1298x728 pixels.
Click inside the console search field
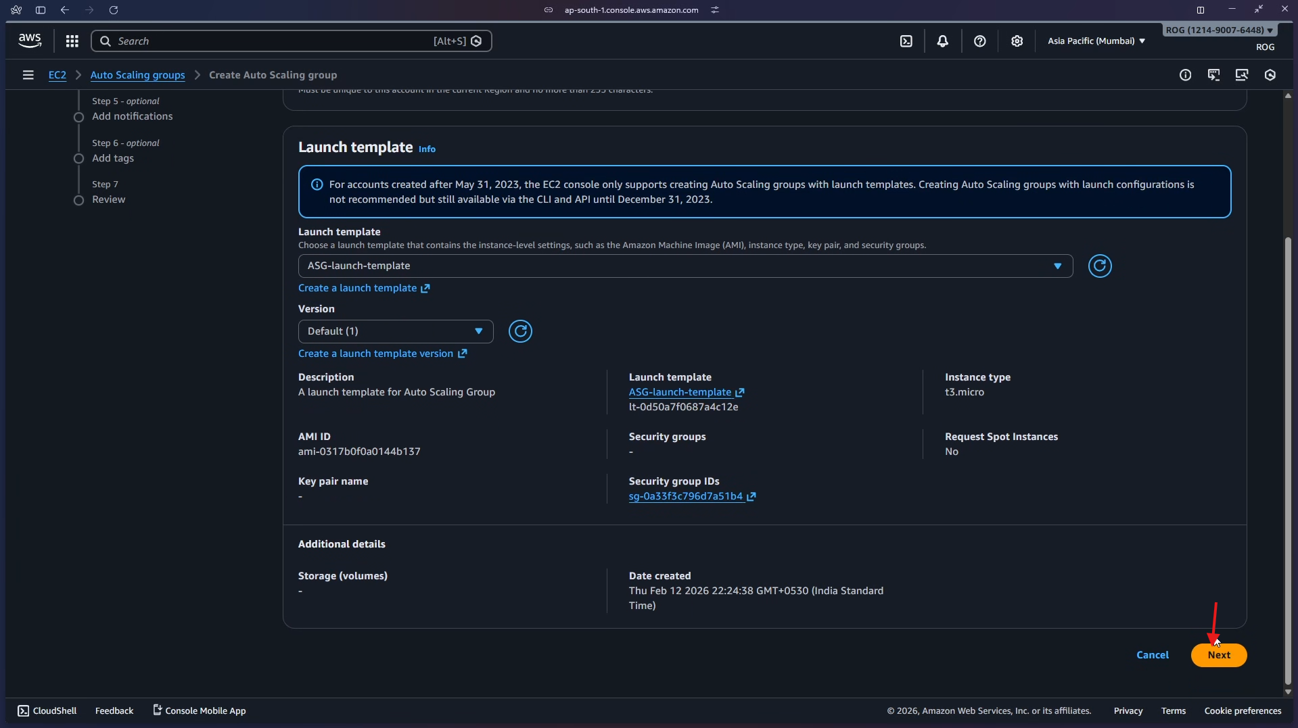(x=271, y=41)
